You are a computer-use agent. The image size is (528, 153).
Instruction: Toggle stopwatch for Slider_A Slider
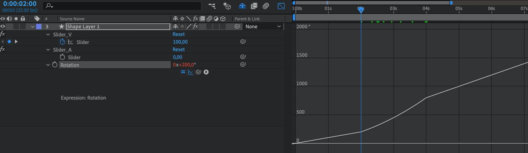(62, 57)
